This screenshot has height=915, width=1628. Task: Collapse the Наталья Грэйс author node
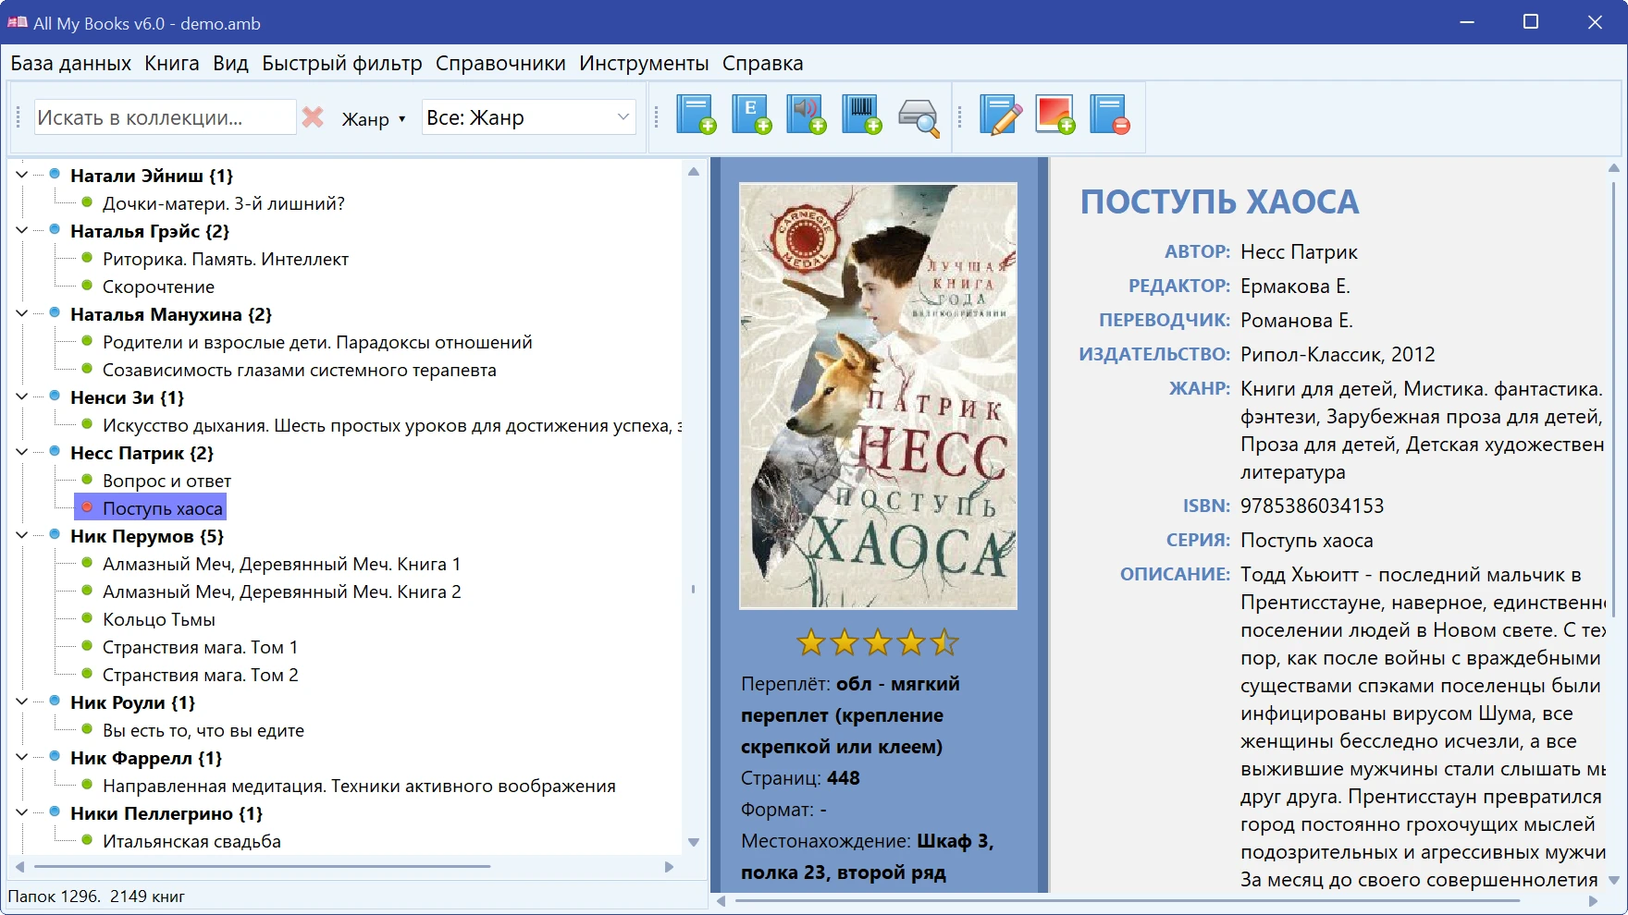pyautogui.click(x=22, y=230)
